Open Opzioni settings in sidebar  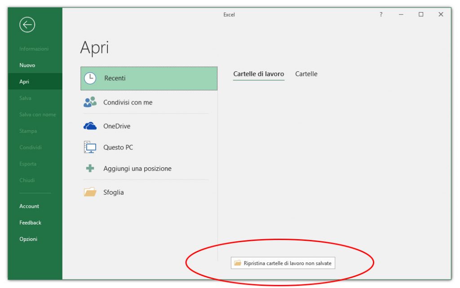(x=28, y=239)
